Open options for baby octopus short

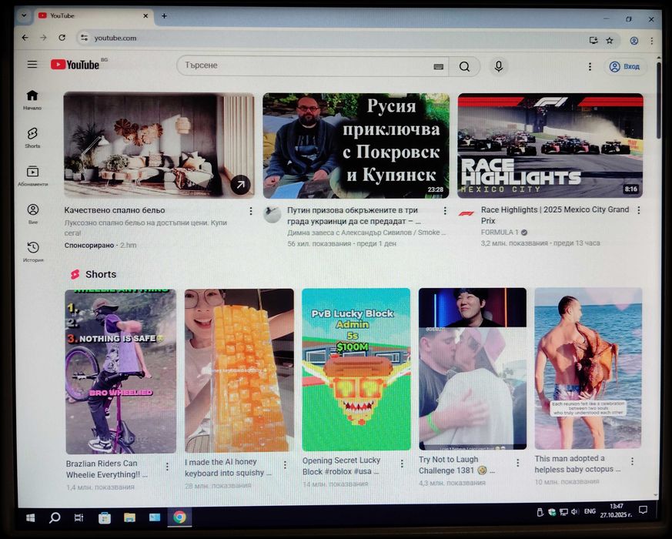(x=632, y=461)
